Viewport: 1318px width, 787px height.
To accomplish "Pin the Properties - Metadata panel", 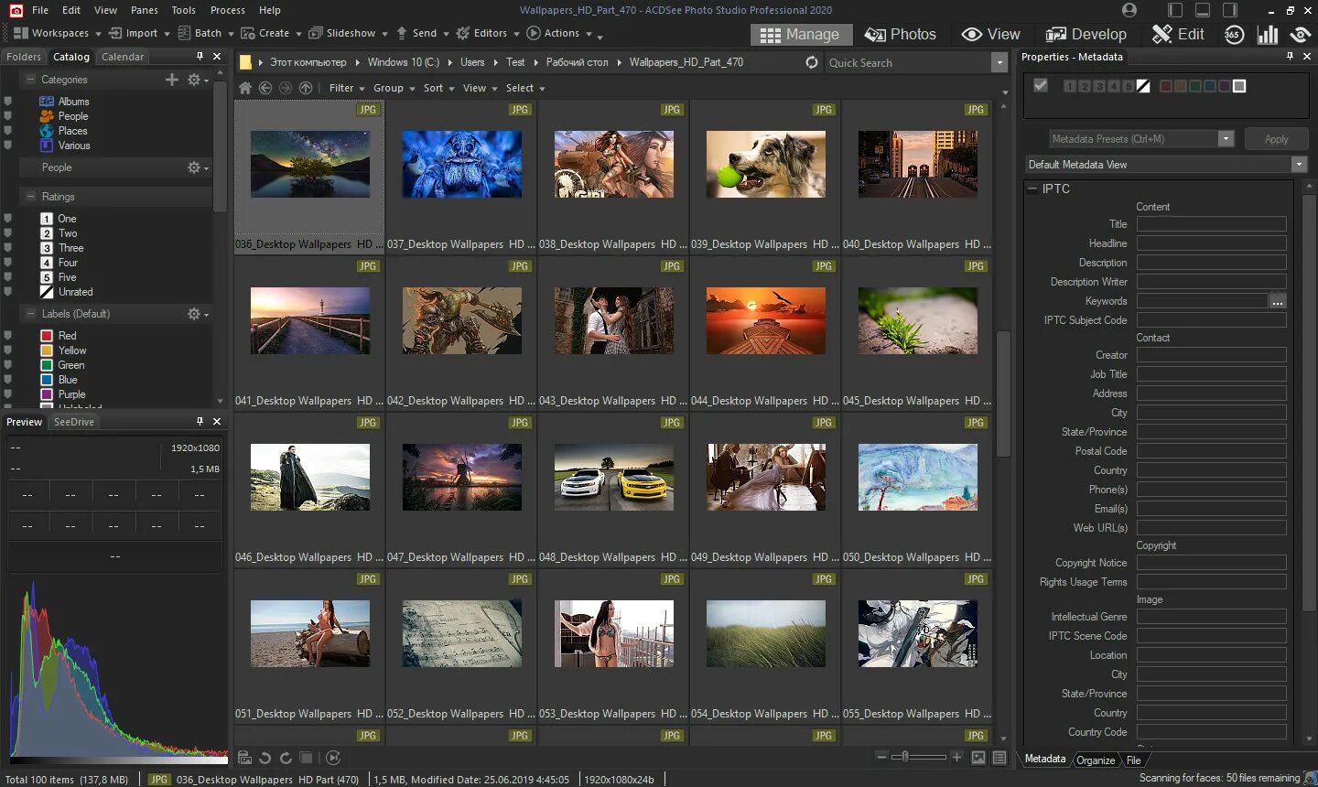I will (1291, 57).
